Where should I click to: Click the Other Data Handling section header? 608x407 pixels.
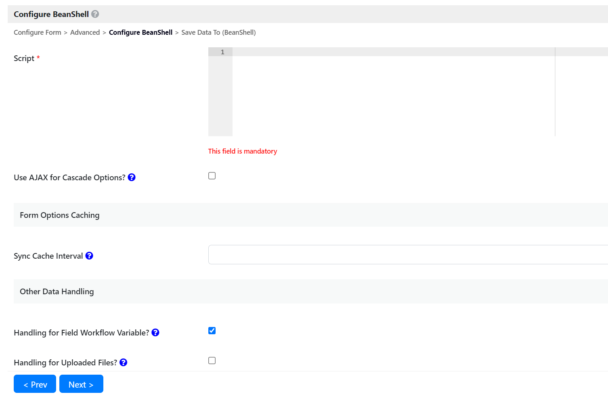311,291
